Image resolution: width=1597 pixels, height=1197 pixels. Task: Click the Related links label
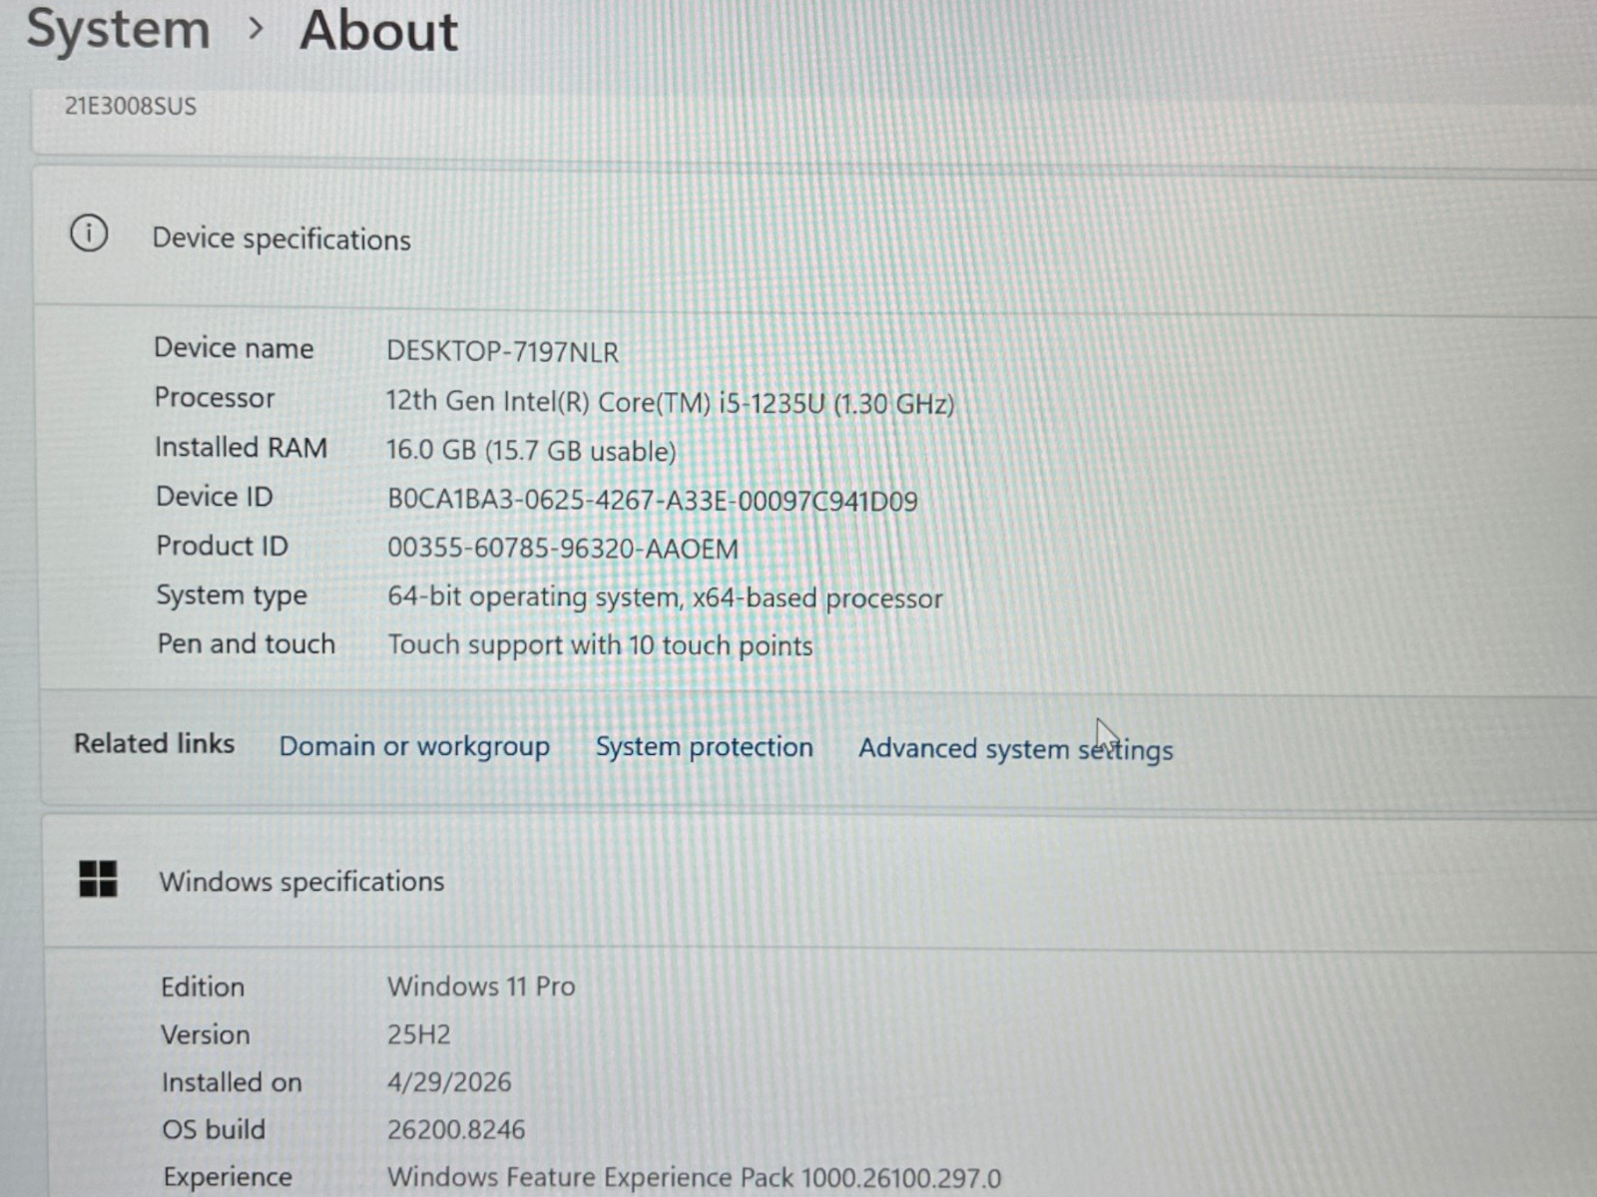(x=154, y=743)
